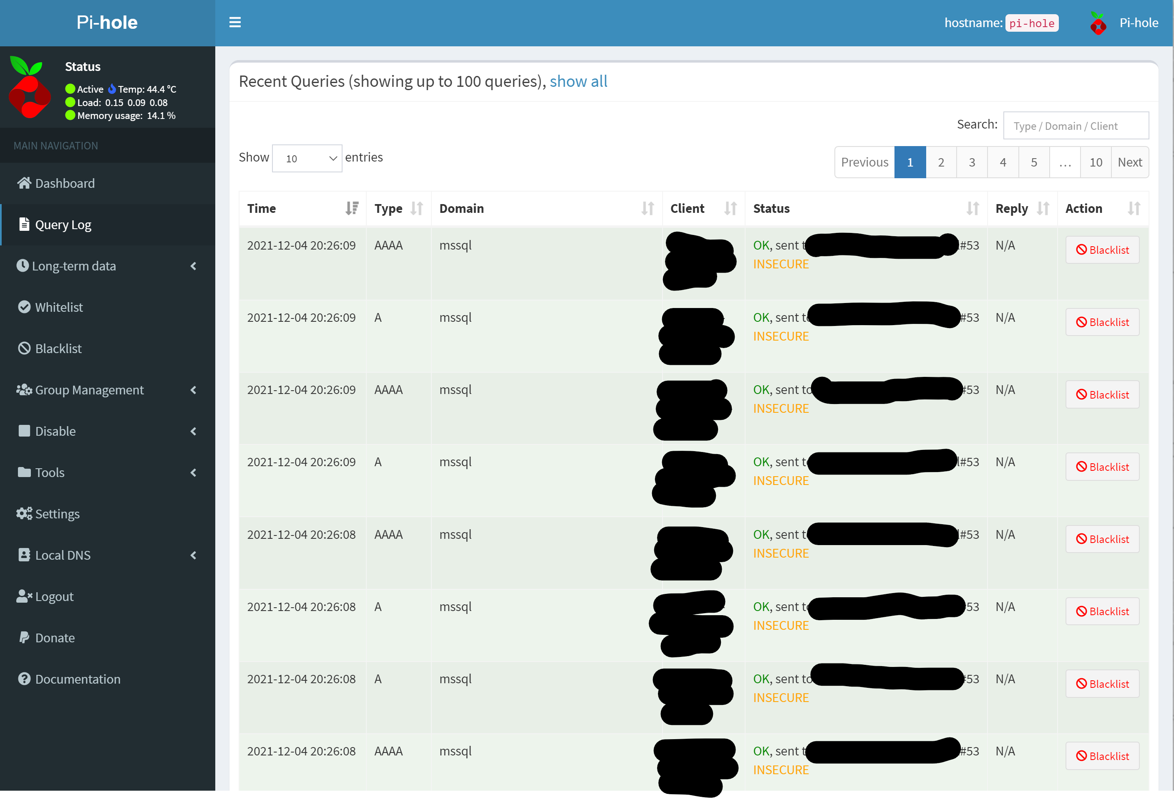Click the show all queries link
Image resolution: width=1174 pixels, height=798 pixels.
578,81
